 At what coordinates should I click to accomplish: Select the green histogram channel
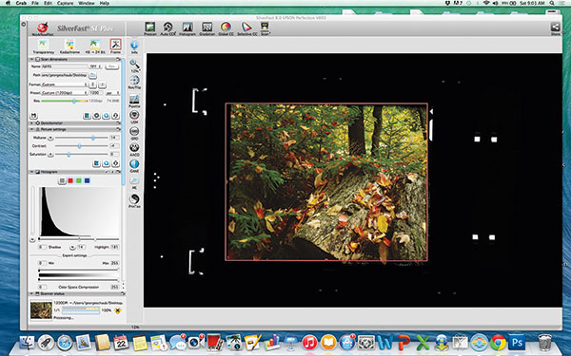click(79, 180)
